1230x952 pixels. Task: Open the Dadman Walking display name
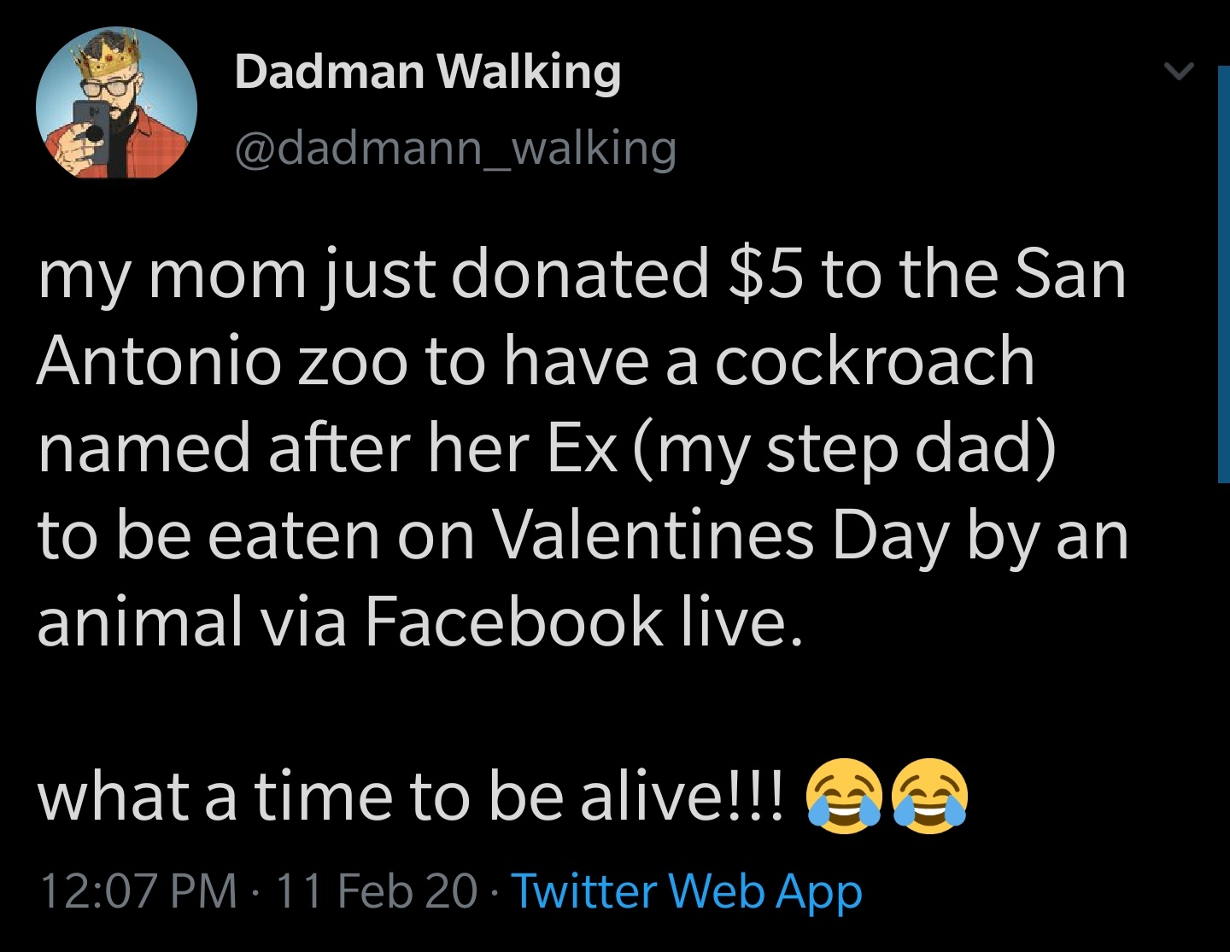pos(427,71)
